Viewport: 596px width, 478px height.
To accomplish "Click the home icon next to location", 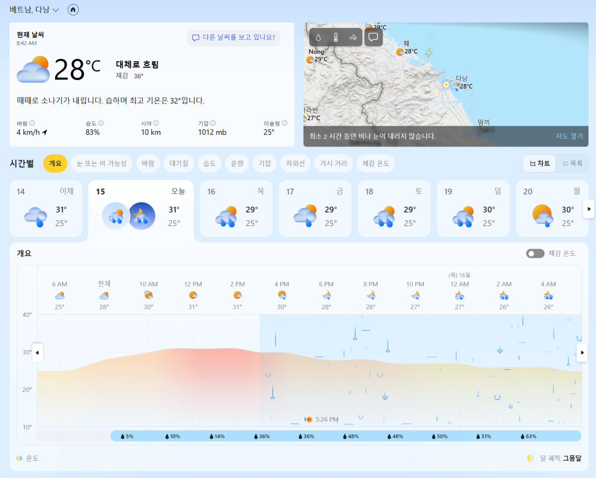I will [x=73, y=9].
